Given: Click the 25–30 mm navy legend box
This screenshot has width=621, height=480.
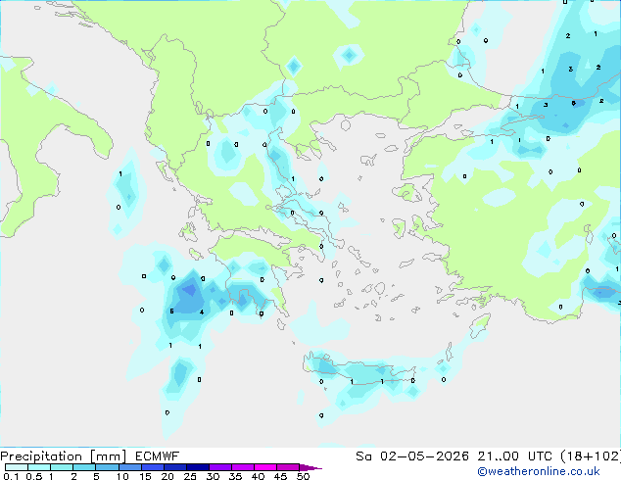Looking at the screenshot, I should pyautogui.click(x=197, y=467).
